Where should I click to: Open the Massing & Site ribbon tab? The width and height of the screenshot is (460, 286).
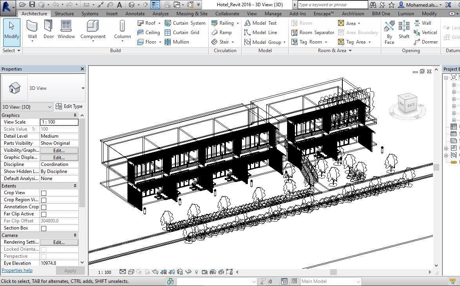(192, 13)
